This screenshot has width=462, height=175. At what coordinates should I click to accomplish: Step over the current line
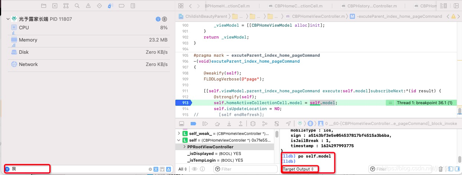tap(217, 123)
